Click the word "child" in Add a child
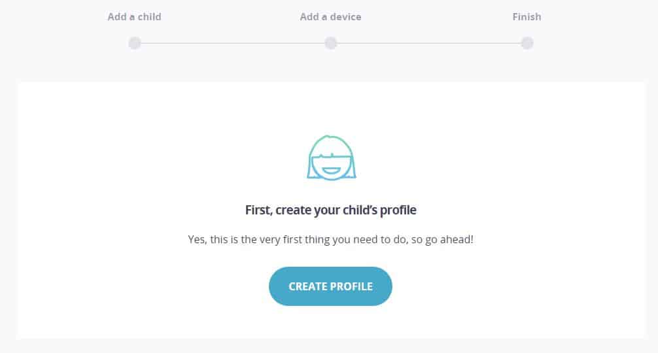This screenshot has width=658, height=353. (x=150, y=17)
